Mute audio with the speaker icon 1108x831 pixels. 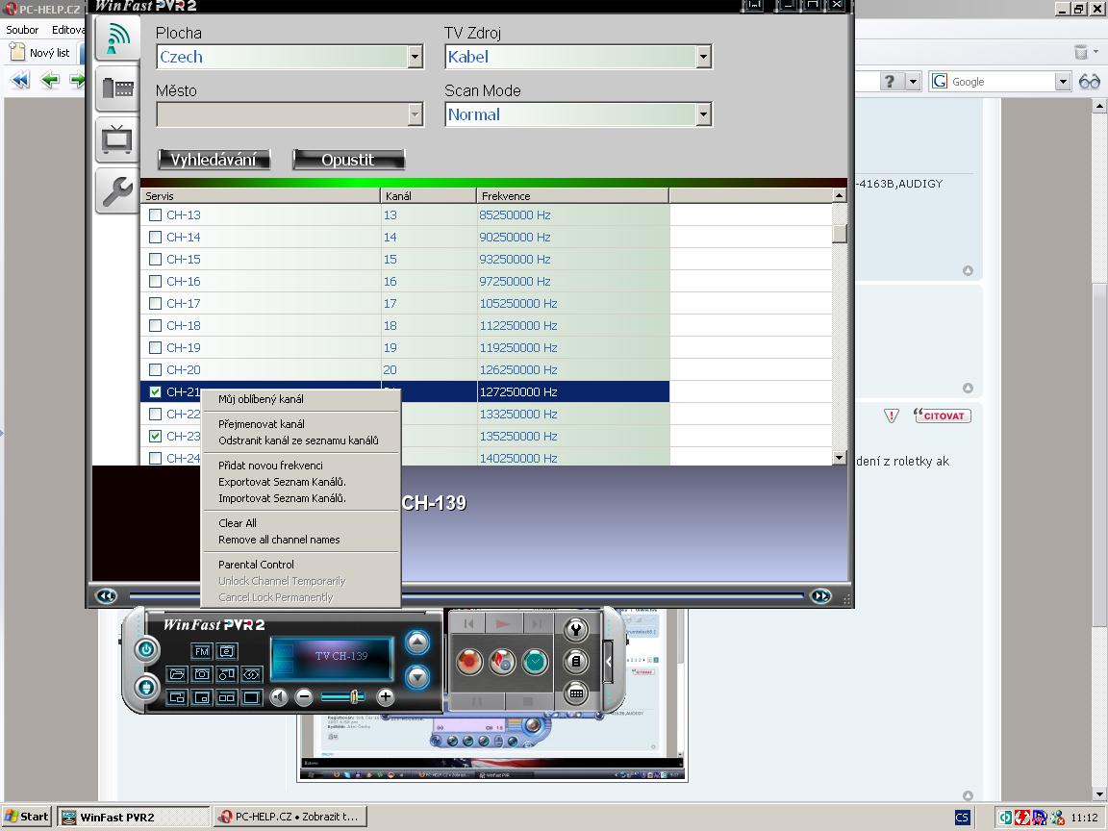(280, 697)
